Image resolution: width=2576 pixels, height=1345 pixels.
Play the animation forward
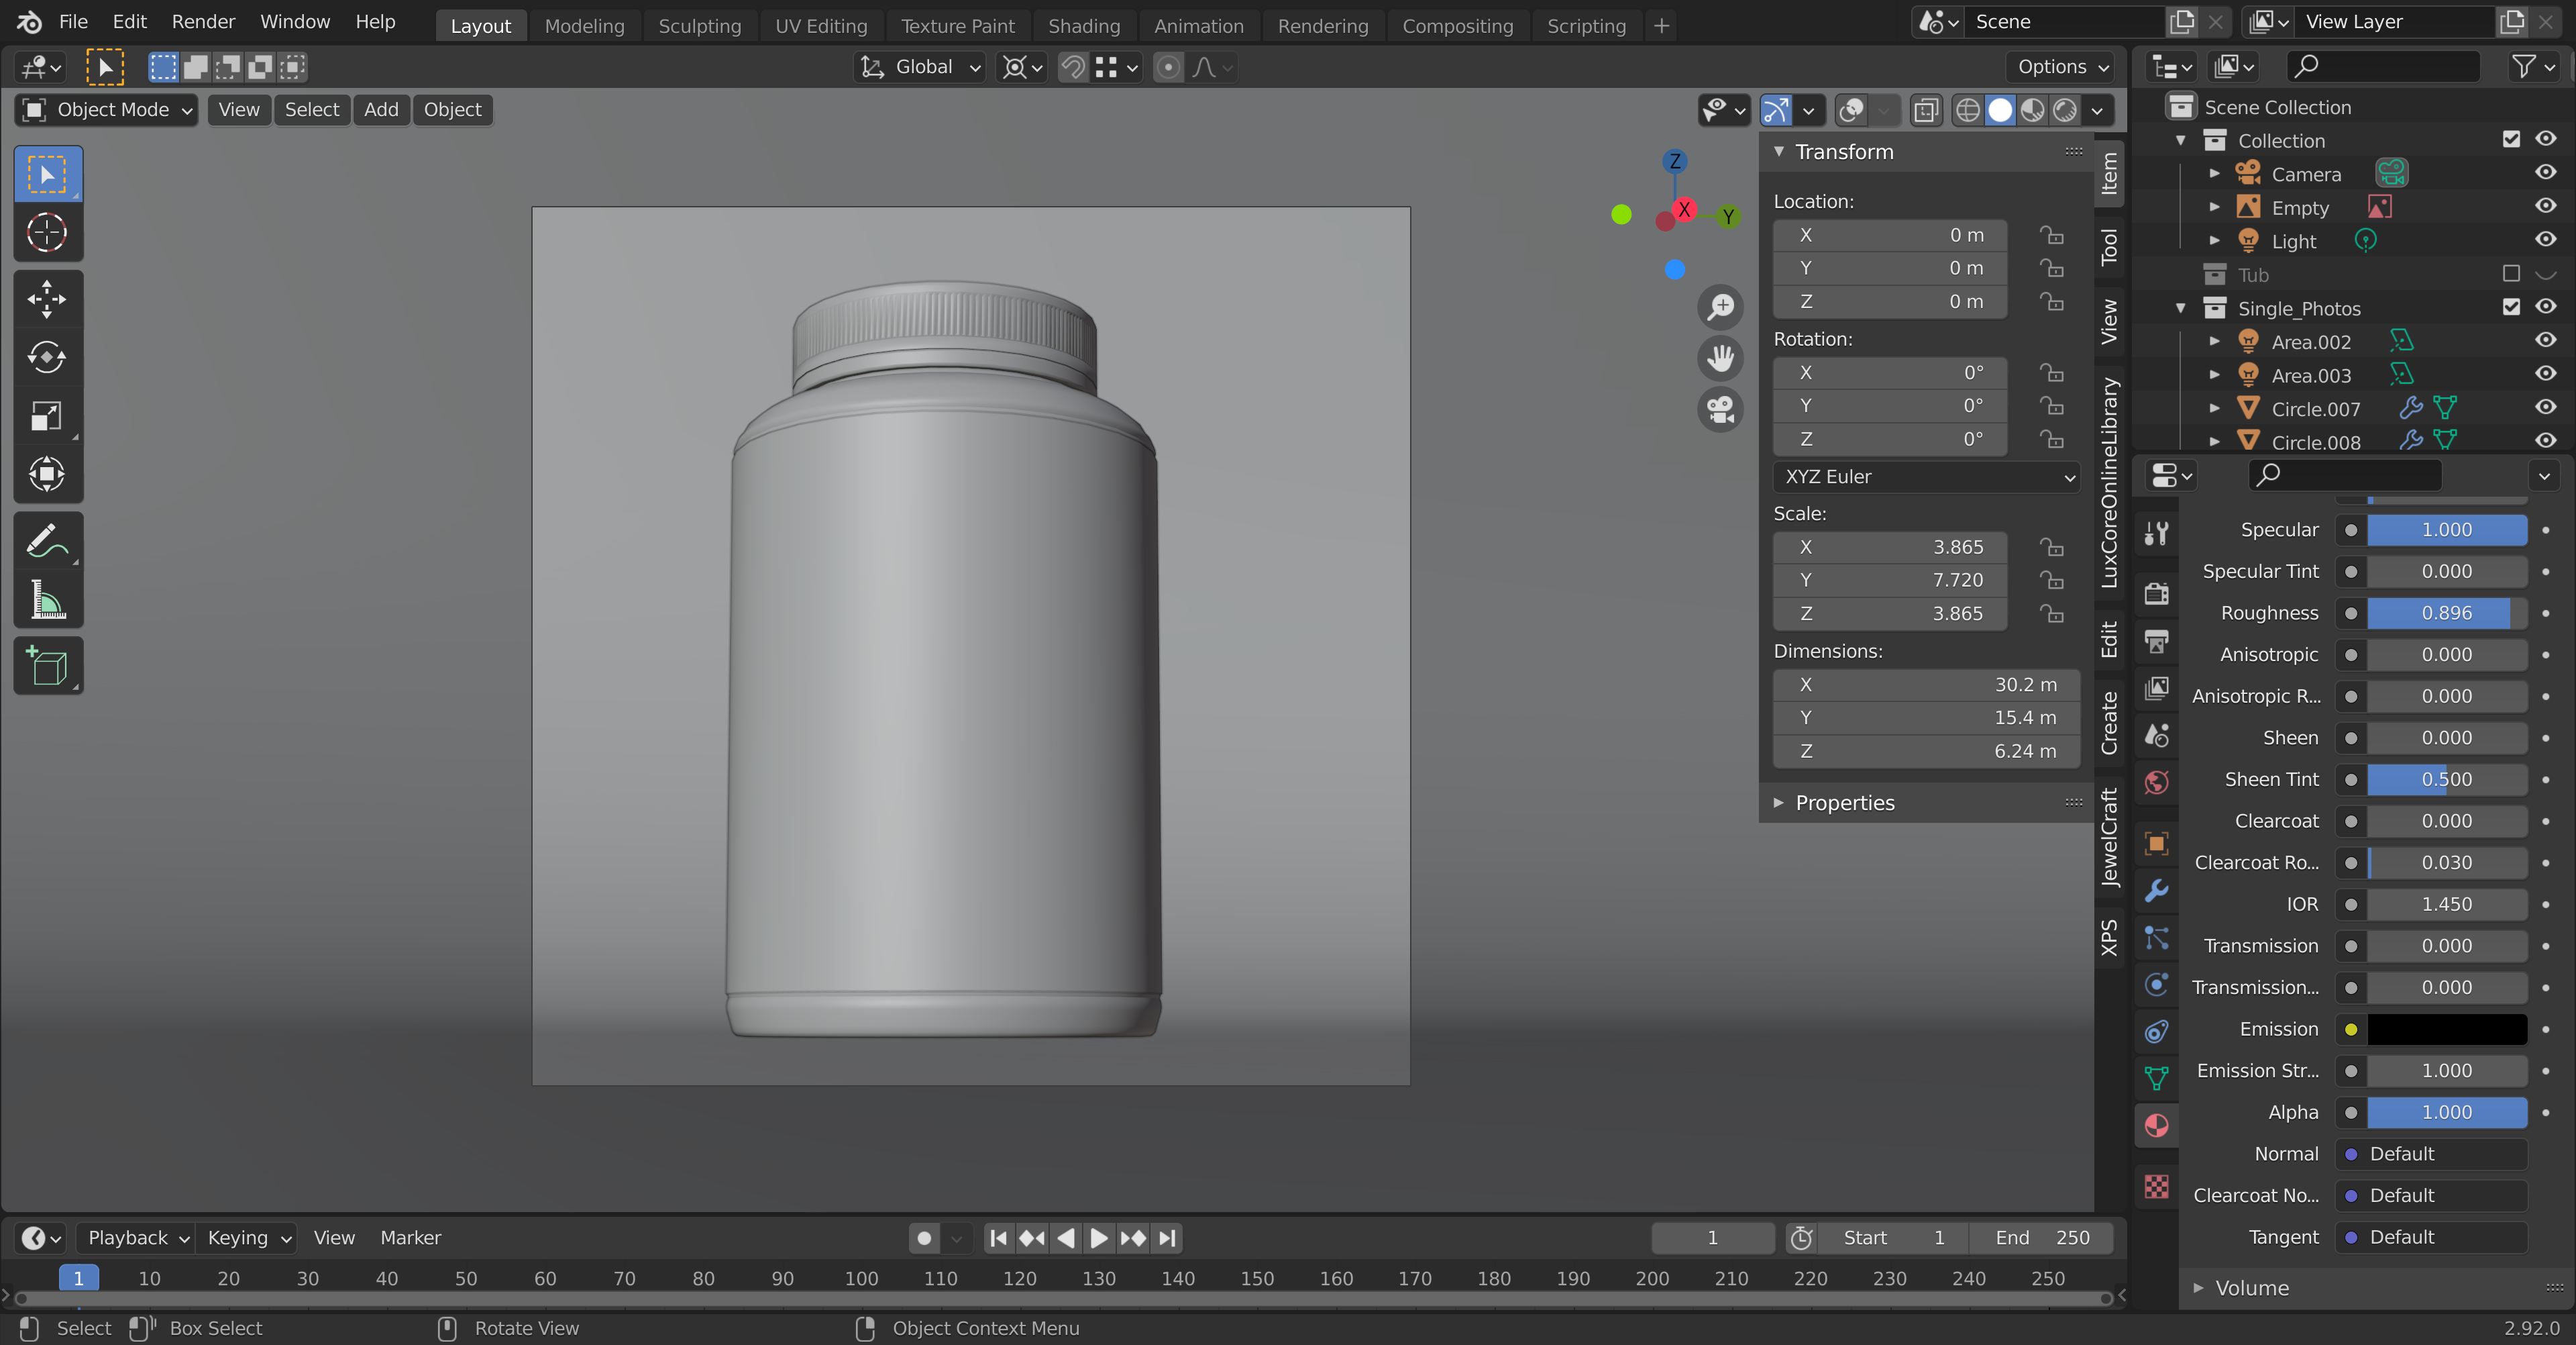(x=1098, y=1239)
